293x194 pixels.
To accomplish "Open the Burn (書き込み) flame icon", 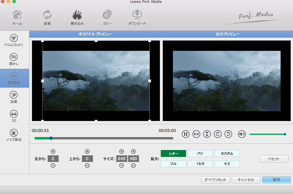I will click(x=77, y=15).
